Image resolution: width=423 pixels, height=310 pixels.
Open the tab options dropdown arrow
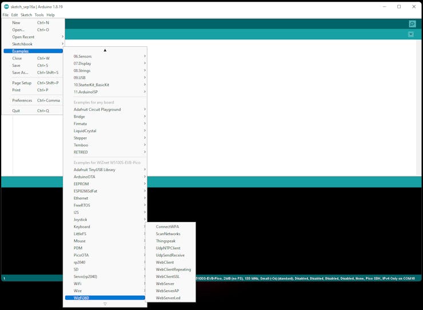coord(411,34)
